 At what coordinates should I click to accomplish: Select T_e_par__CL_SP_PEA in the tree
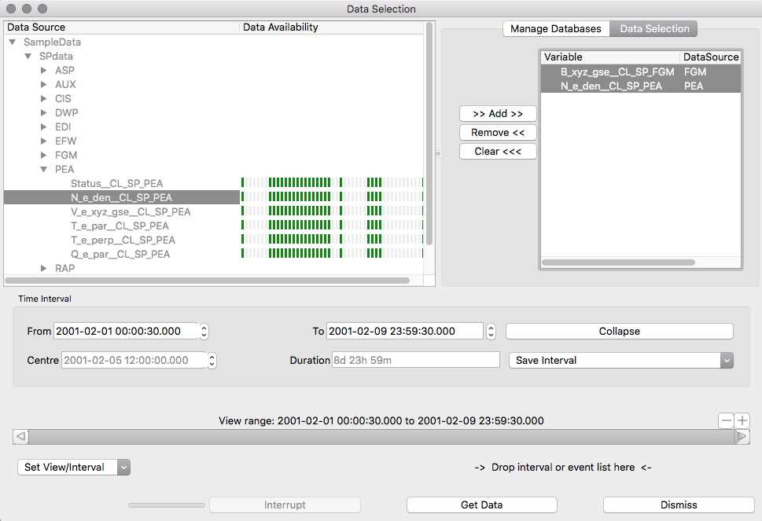click(120, 226)
